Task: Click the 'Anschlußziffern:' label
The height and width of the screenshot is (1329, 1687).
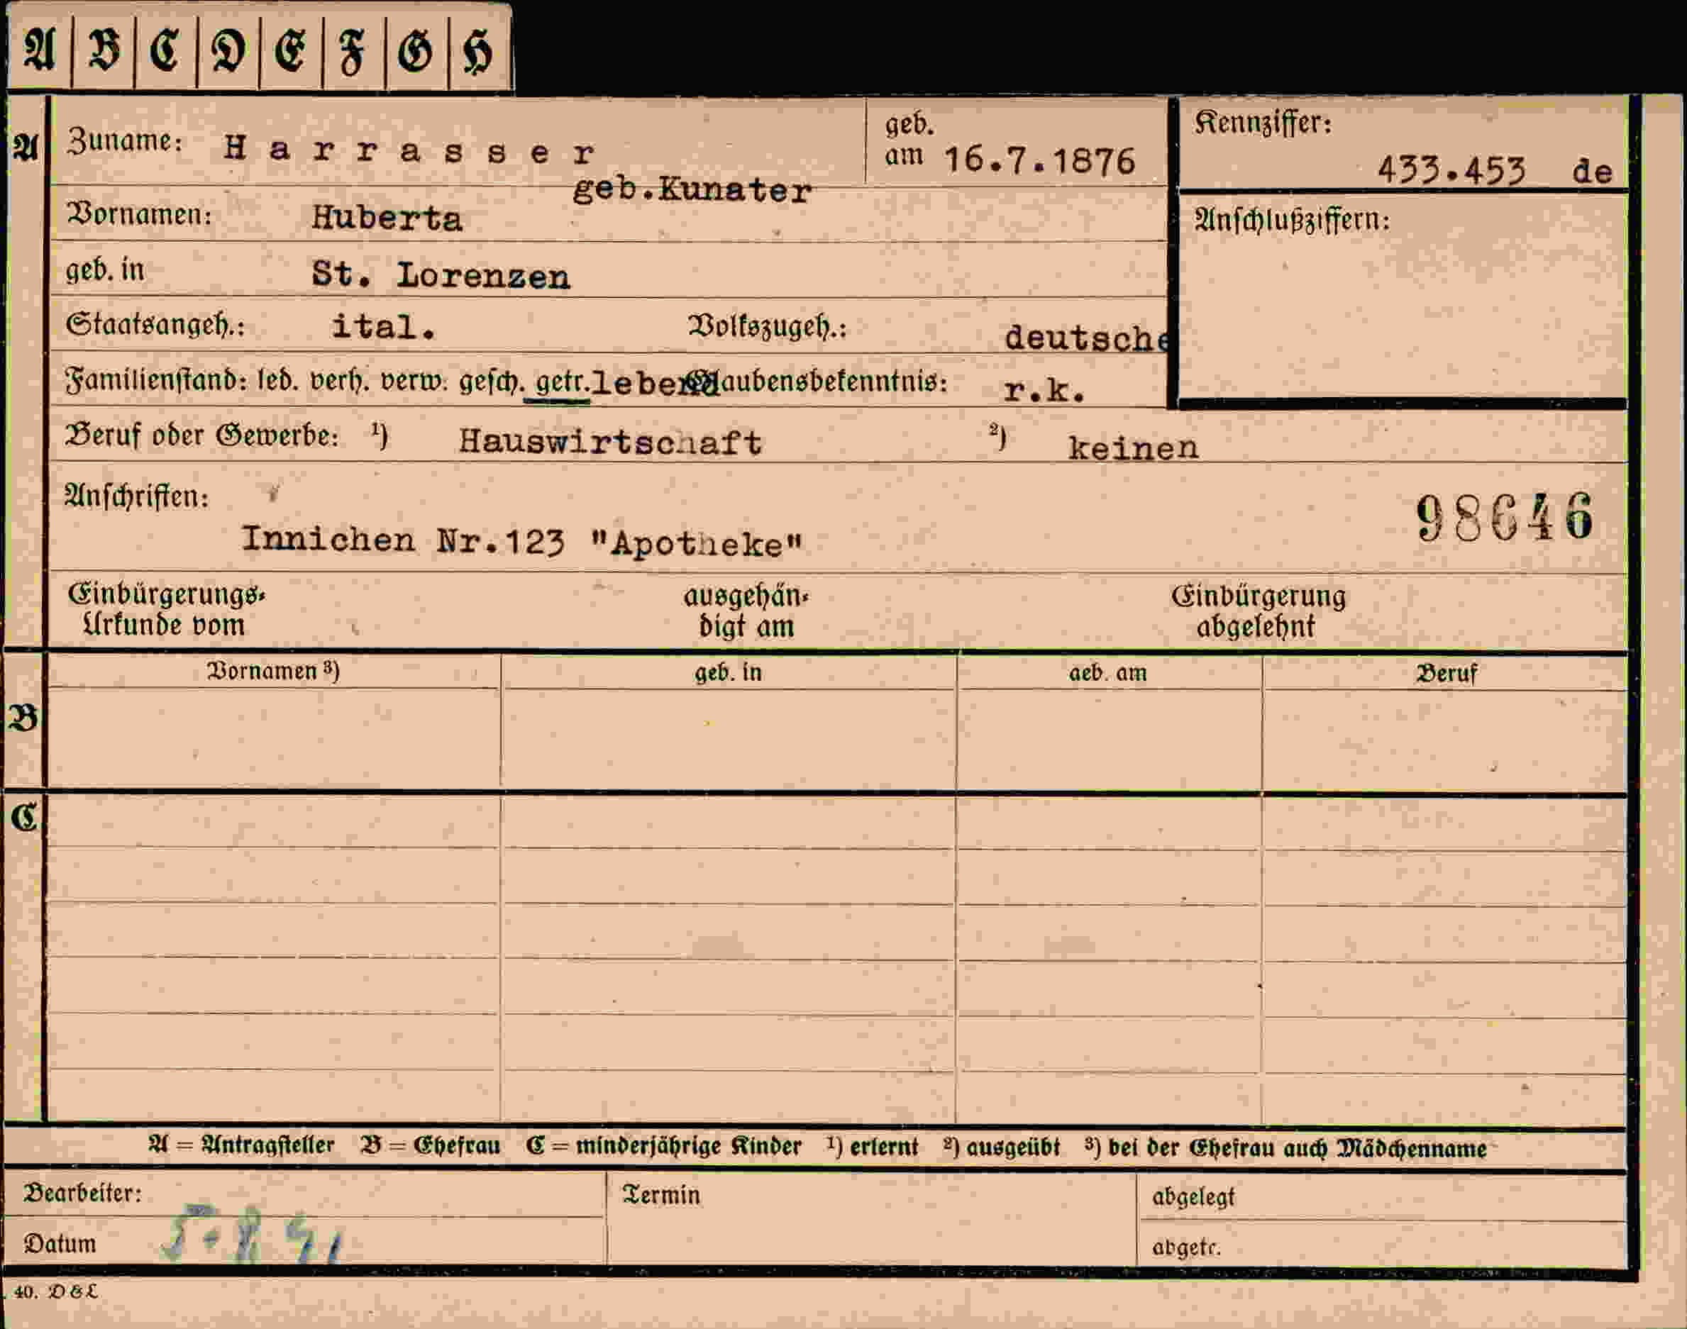Action: pos(1293,221)
